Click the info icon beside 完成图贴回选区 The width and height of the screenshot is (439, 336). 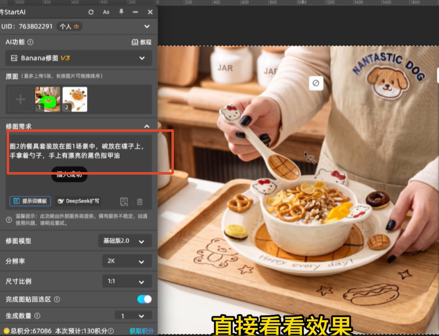click(57, 299)
